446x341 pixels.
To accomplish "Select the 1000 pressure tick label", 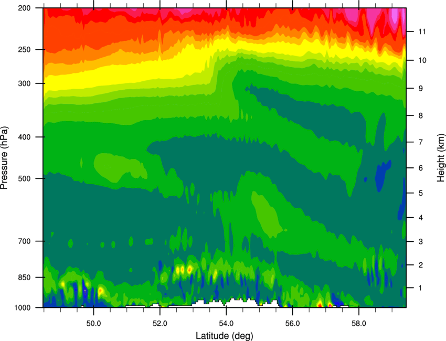I will (x=22, y=308).
